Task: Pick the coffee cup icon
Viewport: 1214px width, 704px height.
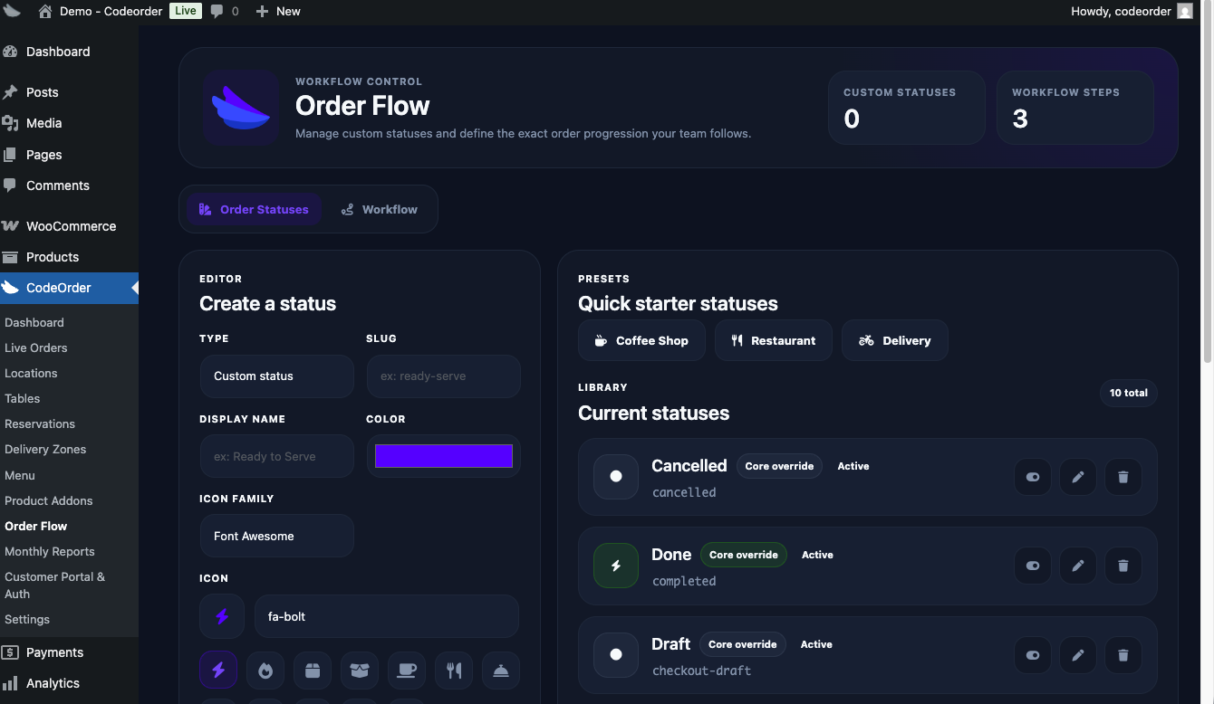Action: pos(407,671)
